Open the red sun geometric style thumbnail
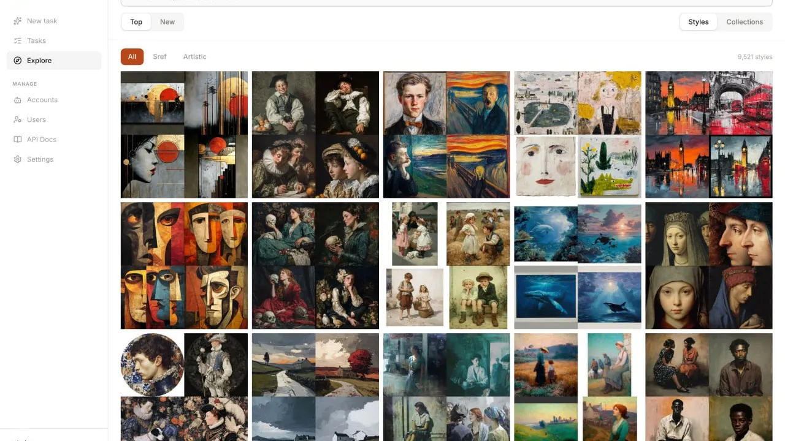This screenshot has width=785, height=441. (x=184, y=135)
